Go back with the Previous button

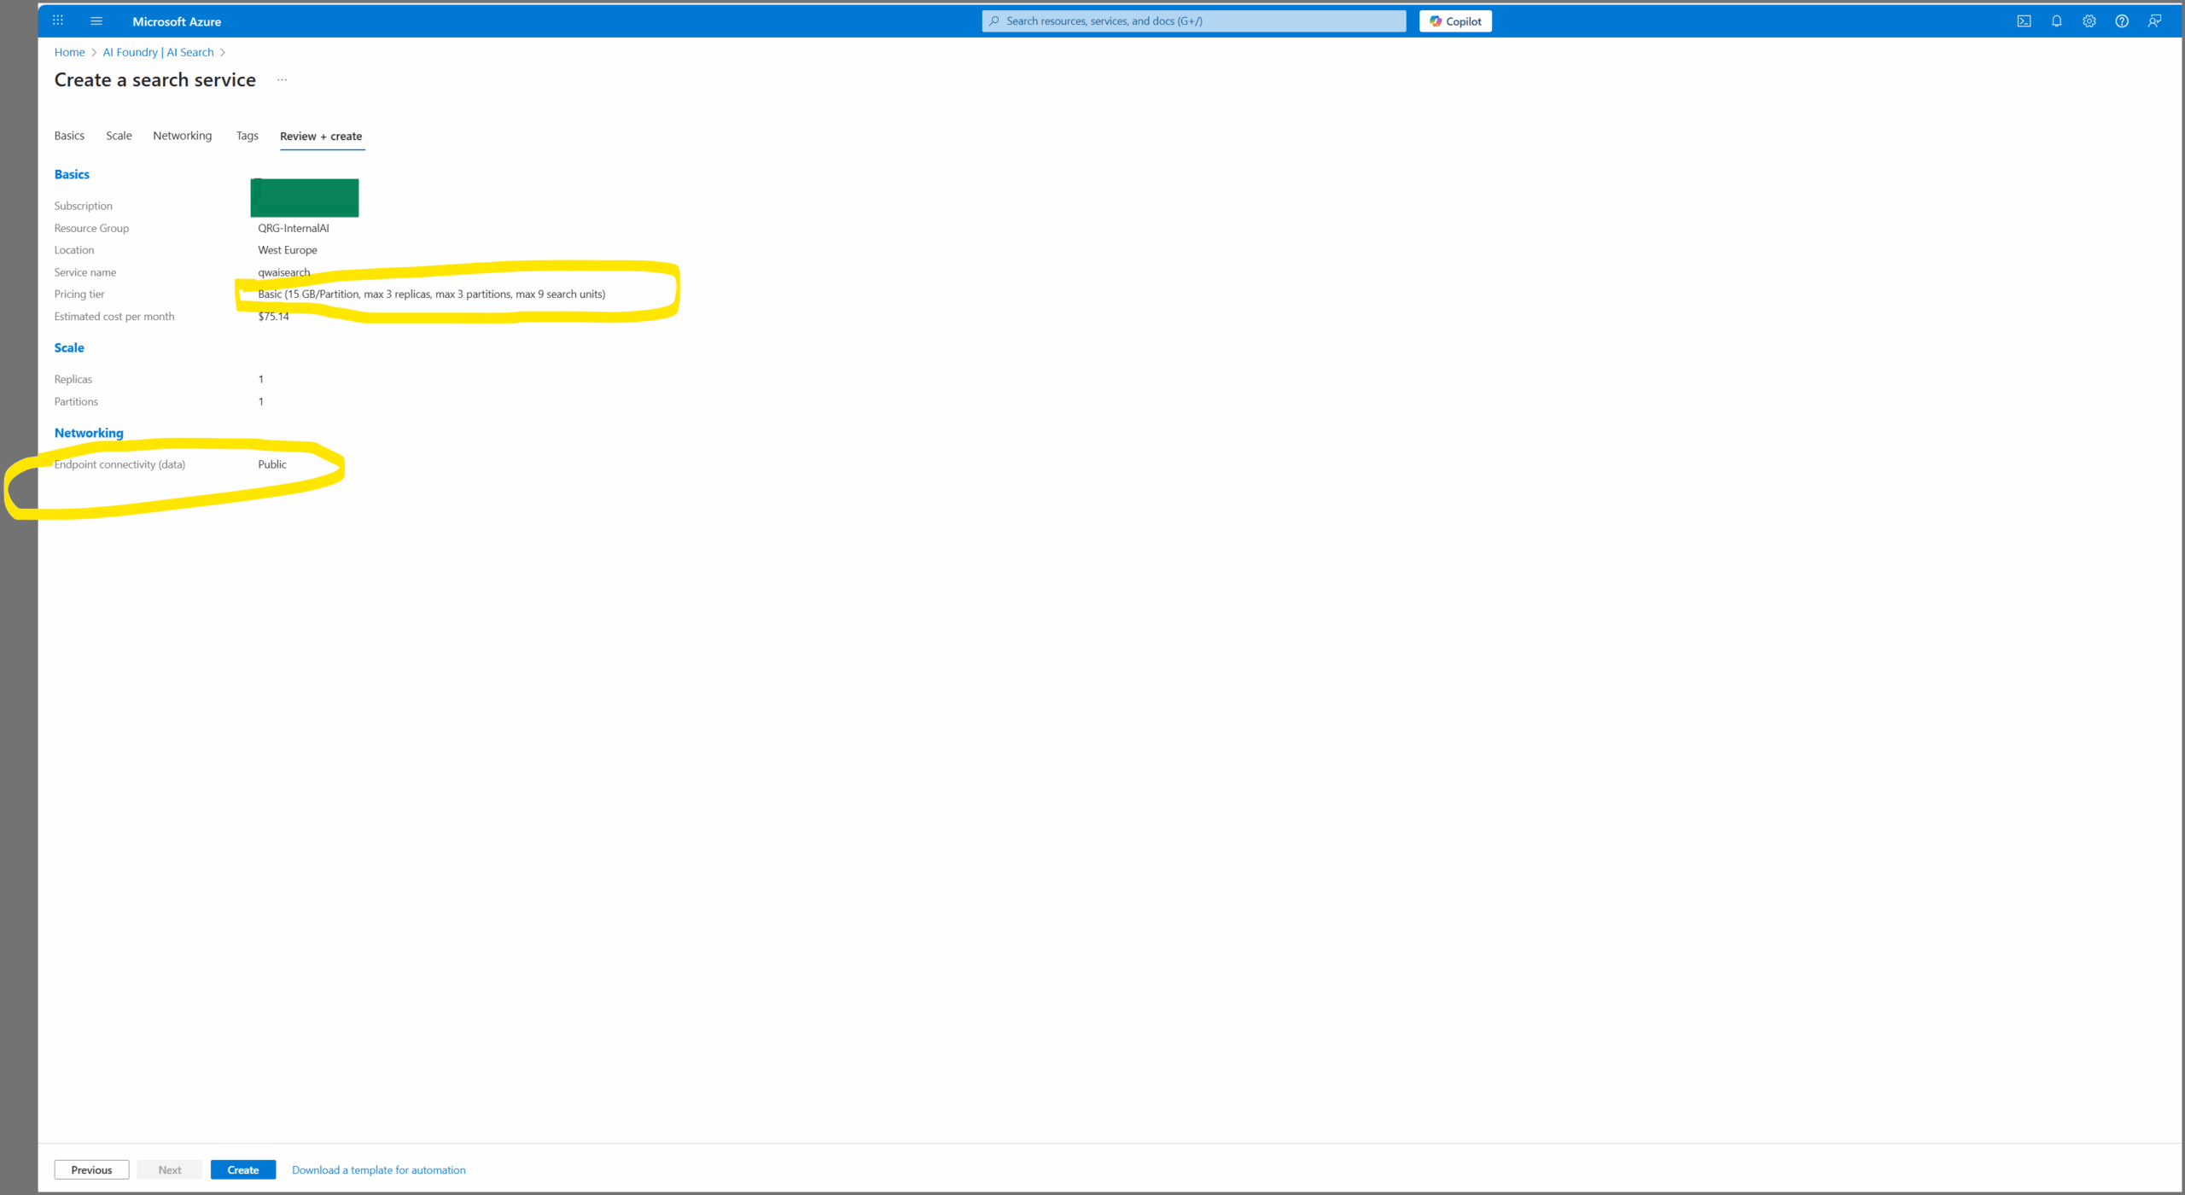(91, 1169)
